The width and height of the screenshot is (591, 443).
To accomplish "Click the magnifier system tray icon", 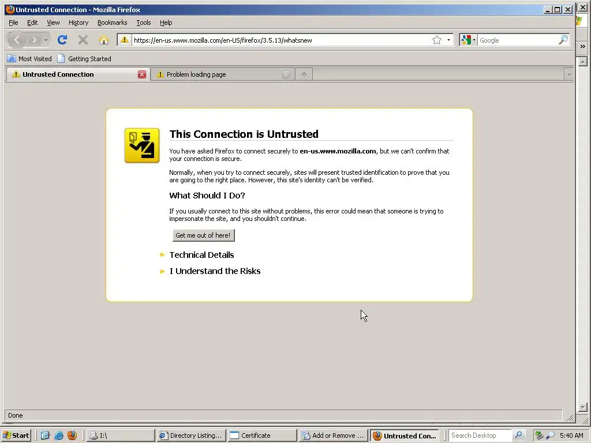I will pyautogui.click(x=550, y=436).
